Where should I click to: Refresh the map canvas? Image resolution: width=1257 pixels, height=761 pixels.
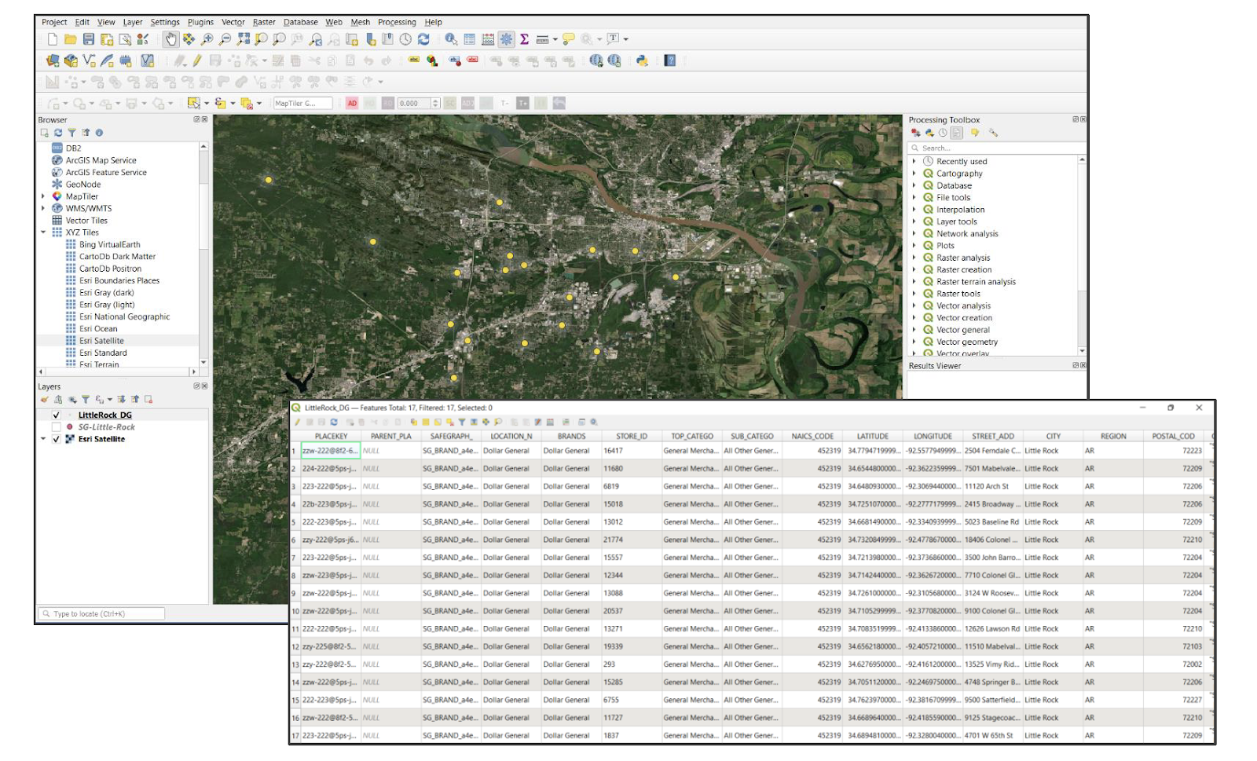coord(424,38)
